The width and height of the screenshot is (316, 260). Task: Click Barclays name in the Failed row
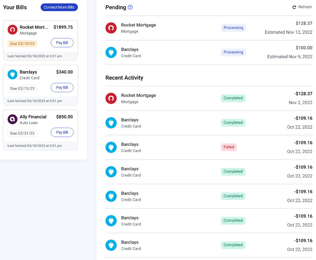(x=130, y=144)
